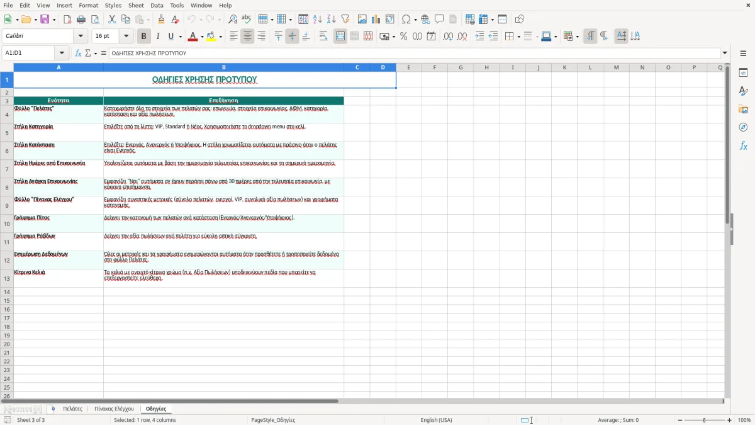
Task: Toggle the Wrap Text button
Action: [x=323, y=37]
